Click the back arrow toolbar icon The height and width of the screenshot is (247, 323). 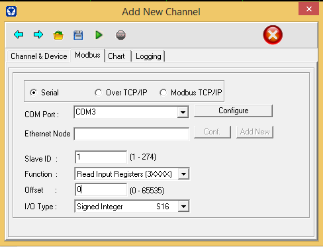click(19, 34)
